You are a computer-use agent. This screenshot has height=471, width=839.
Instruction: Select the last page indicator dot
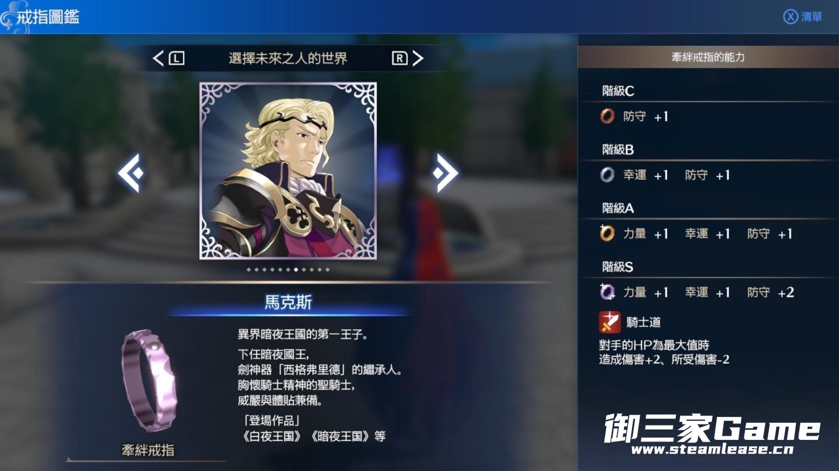(x=328, y=270)
